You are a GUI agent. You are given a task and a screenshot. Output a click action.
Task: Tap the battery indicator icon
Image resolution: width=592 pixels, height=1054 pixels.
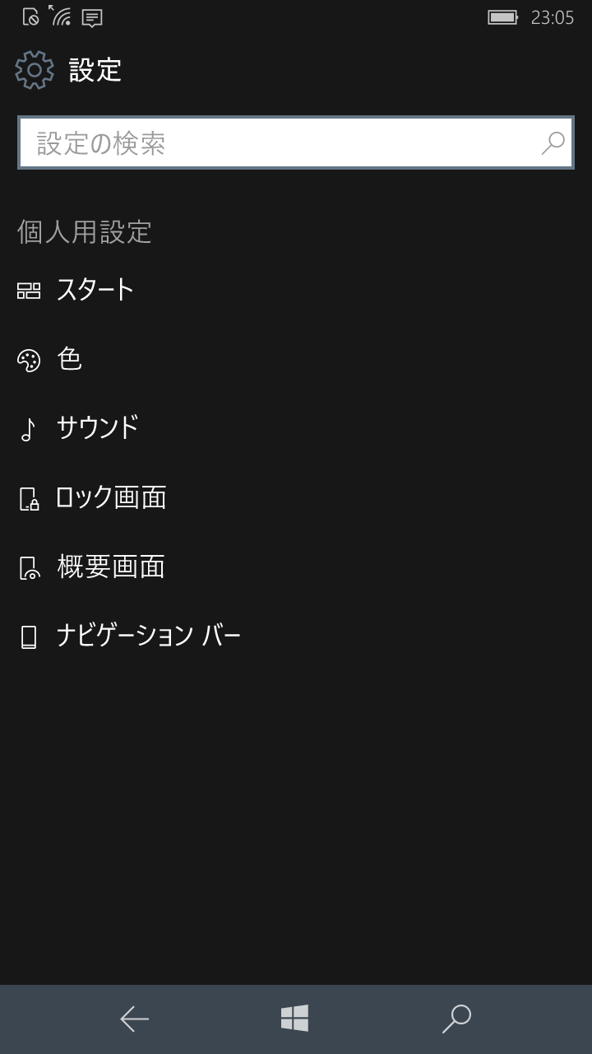click(x=502, y=17)
